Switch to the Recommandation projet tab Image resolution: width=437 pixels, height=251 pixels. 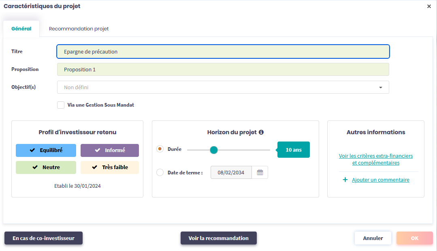coord(79,29)
